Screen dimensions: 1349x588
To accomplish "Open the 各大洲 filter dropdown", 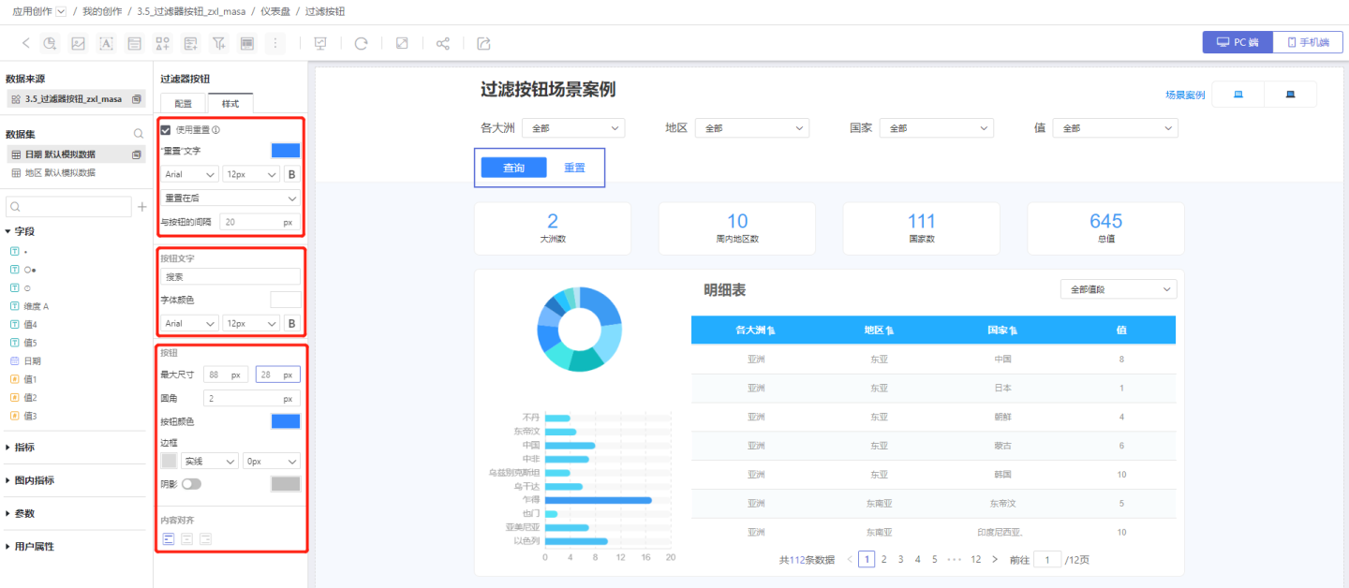I will pyautogui.click(x=572, y=128).
